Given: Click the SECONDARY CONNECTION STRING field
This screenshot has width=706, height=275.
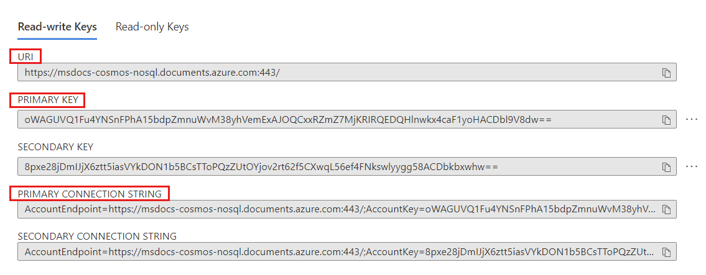Looking at the screenshot, I should [311, 252].
